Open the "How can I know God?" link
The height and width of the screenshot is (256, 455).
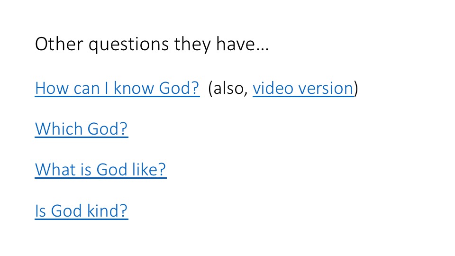pyautogui.click(x=117, y=88)
